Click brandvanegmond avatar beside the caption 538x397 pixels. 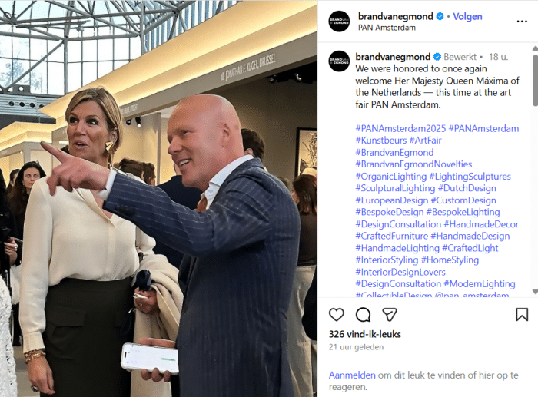point(339,61)
